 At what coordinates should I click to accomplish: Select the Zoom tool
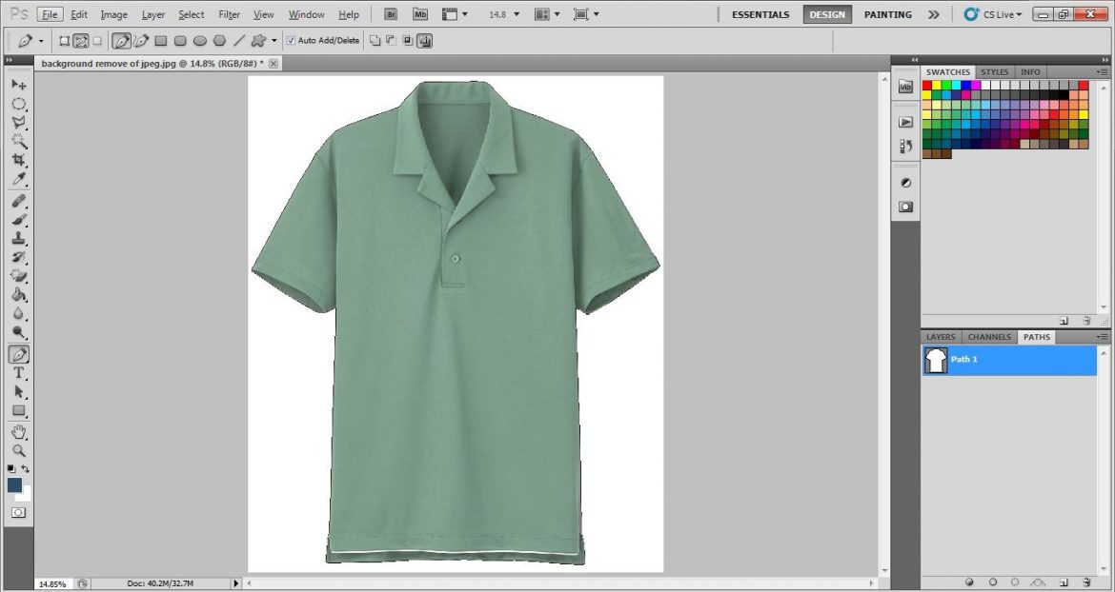18,451
